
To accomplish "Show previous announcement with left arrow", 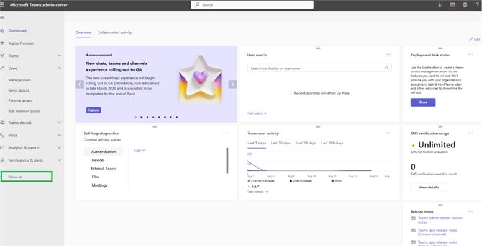I will tap(80, 84).
